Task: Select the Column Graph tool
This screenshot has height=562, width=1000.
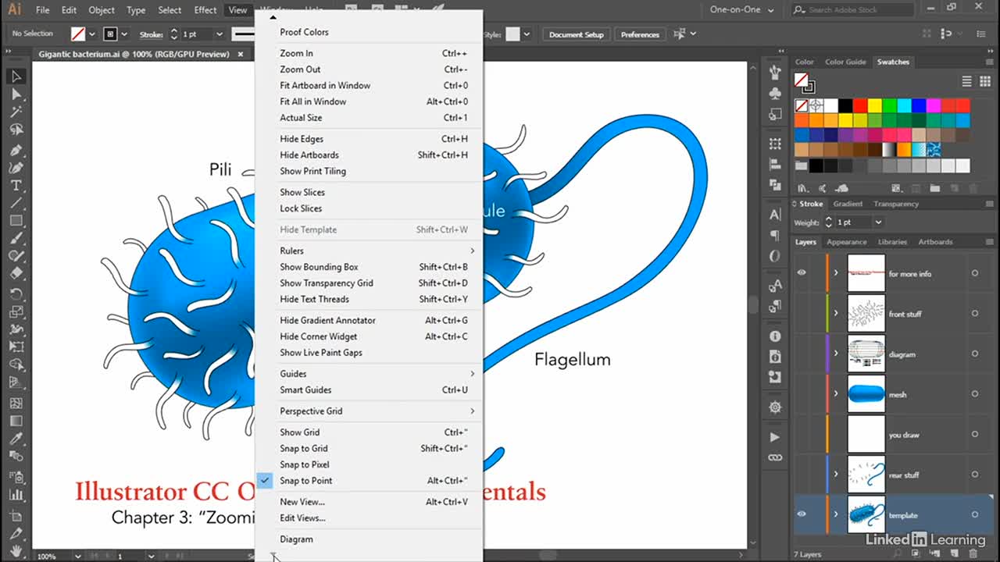Action: (16, 494)
